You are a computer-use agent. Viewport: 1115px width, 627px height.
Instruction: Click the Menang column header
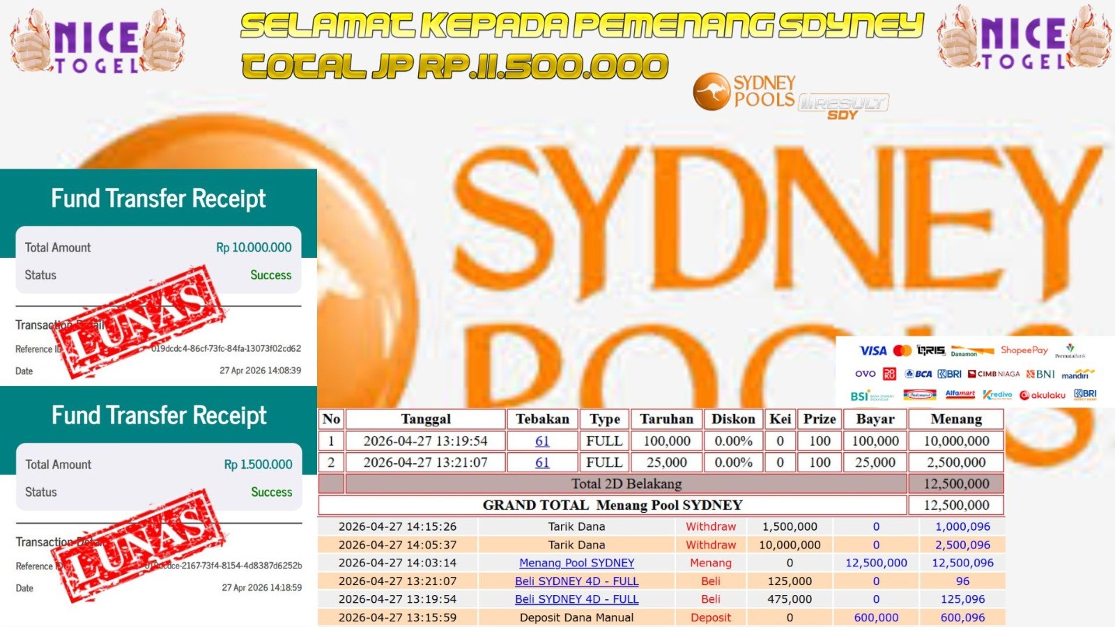[x=956, y=419]
